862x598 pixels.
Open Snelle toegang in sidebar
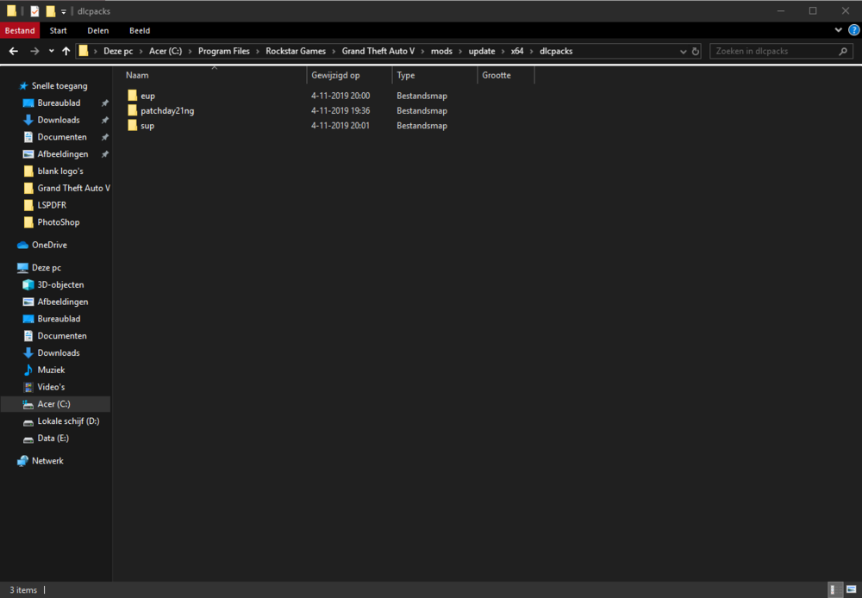coord(59,86)
